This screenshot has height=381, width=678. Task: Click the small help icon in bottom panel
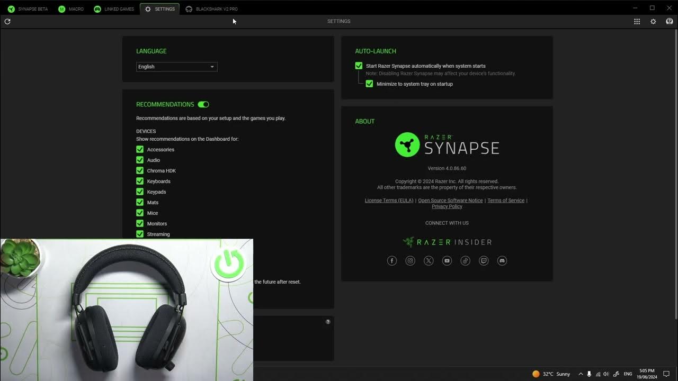(x=328, y=322)
